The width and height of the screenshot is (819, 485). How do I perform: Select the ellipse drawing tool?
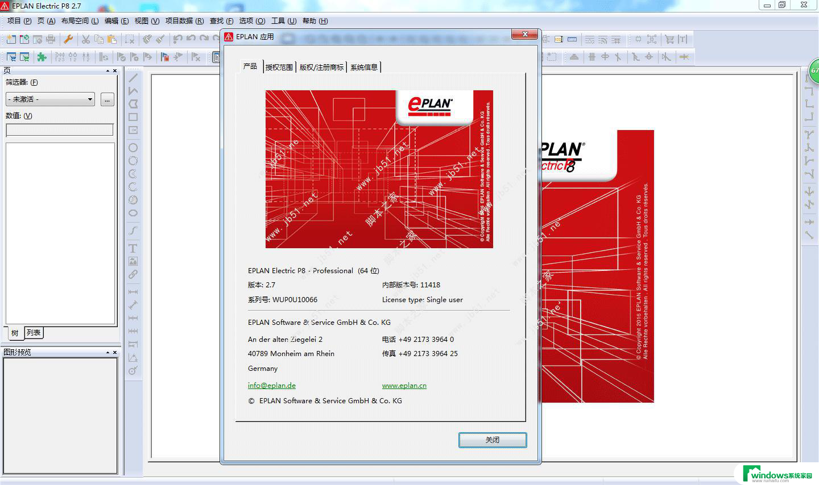[x=133, y=213]
